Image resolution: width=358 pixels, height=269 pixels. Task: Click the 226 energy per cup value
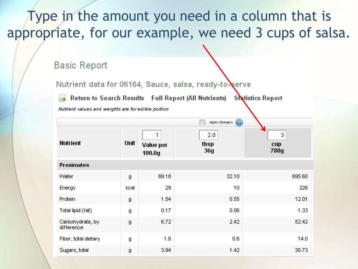[303, 188]
